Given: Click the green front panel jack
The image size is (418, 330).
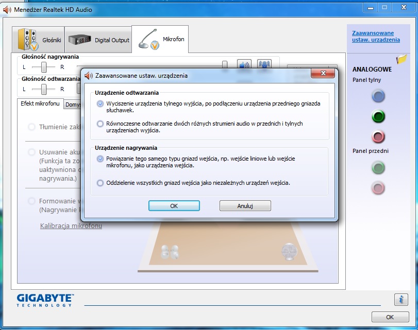Looking at the screenshot, I should 378,167.
